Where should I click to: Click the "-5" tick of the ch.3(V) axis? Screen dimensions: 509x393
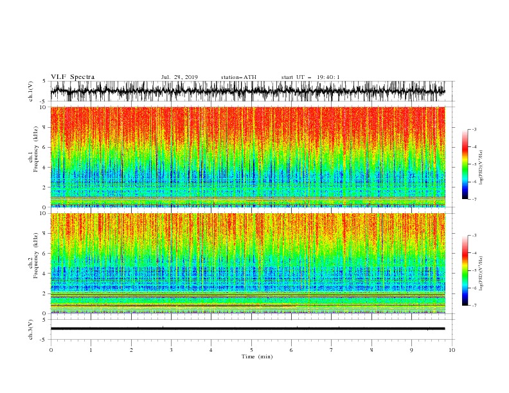(x=44, y=340)
